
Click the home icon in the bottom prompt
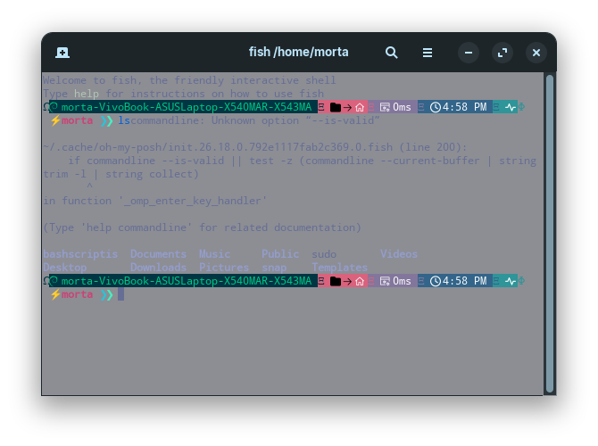(360, 282)
